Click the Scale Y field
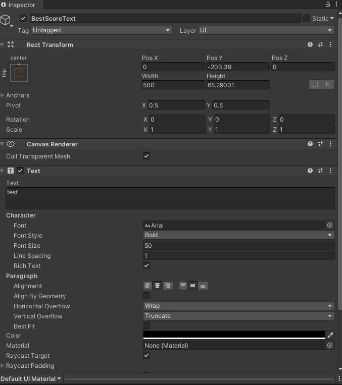This screenshot has height=385, width=342. pos(241,129)
